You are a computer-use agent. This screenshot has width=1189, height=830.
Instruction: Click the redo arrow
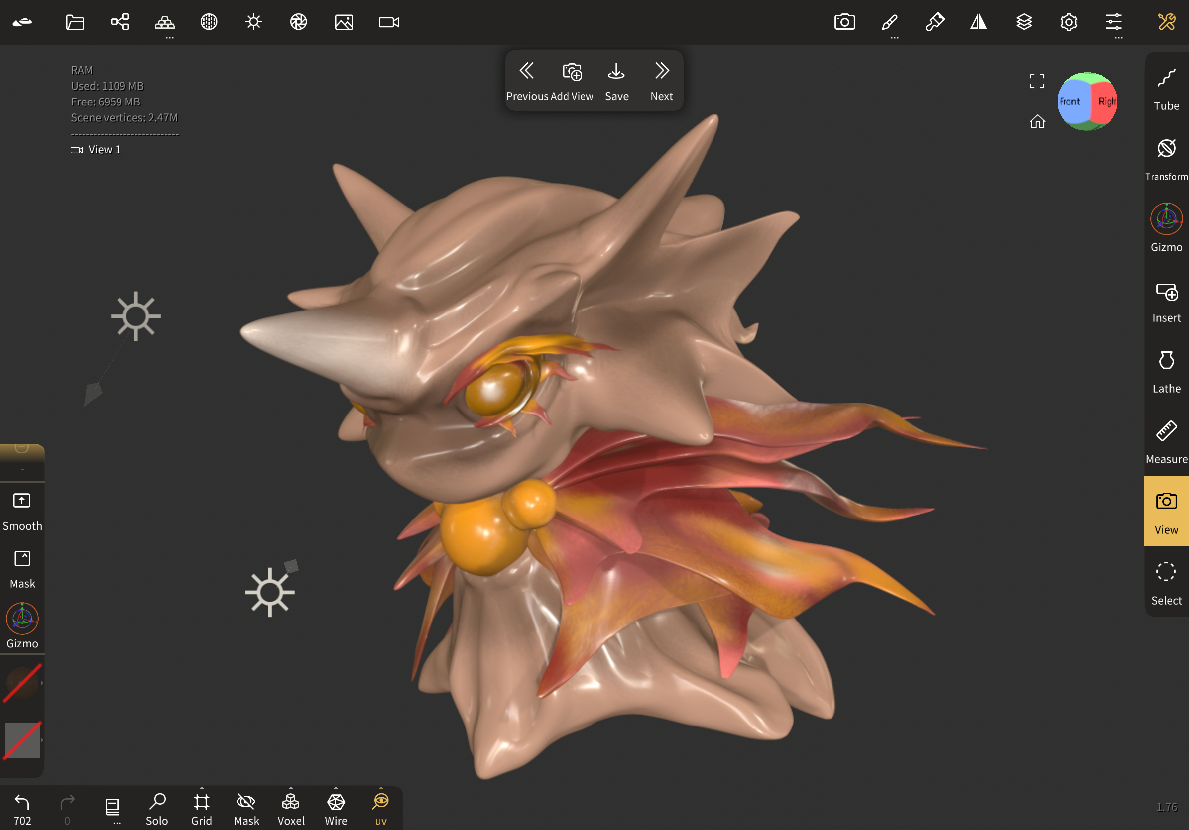(x=67, y=809)
